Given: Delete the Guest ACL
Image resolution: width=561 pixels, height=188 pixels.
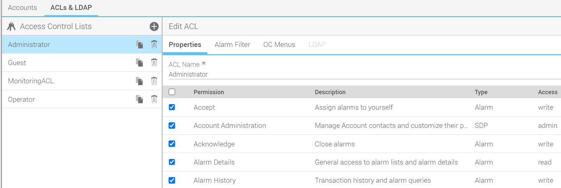Looking at the screenshot, I should click(154, 62).
